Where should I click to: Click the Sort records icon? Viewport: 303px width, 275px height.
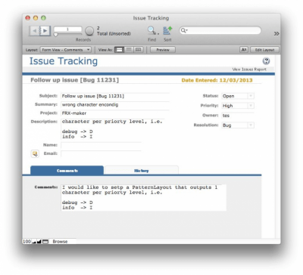[167, 31]
